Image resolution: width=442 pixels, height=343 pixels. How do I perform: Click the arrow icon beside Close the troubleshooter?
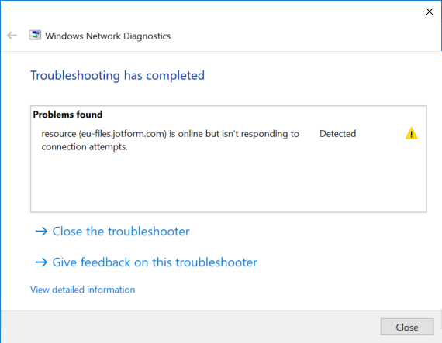(x=41, y=232)
